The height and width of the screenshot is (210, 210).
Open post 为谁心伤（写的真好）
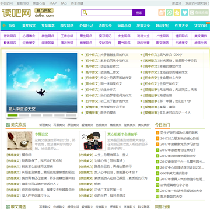(x=110, y=161)
